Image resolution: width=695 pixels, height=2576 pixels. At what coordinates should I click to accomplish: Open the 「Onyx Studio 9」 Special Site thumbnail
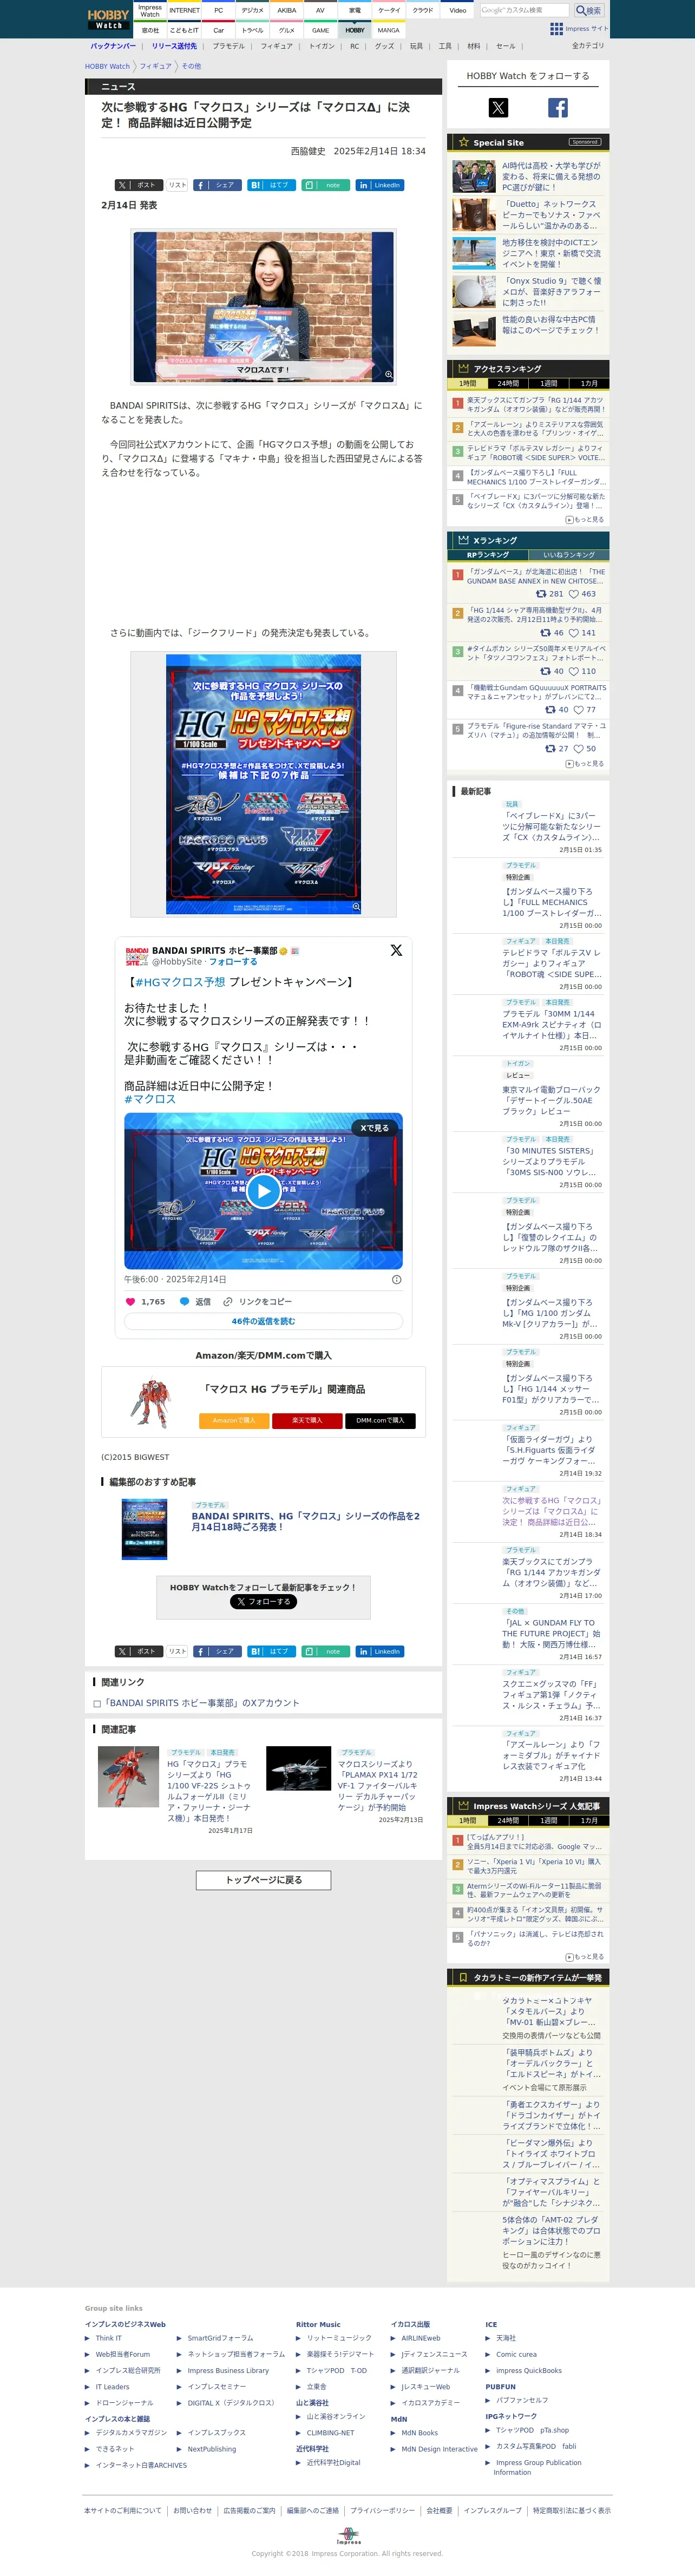coord(474,291)
